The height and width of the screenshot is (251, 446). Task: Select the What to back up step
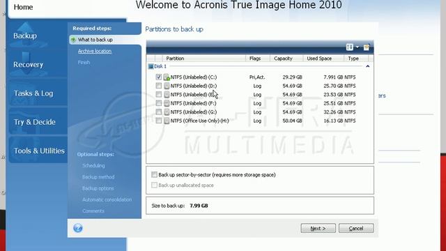click(95, 40)
